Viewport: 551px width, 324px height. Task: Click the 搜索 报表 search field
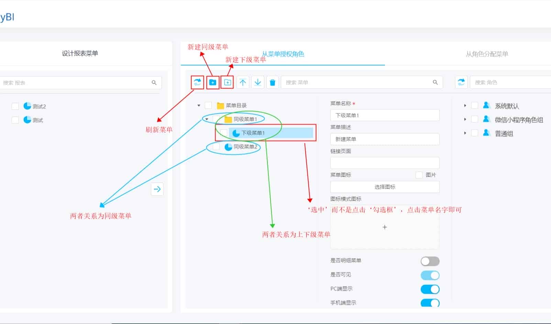click(x=81, y=82)
